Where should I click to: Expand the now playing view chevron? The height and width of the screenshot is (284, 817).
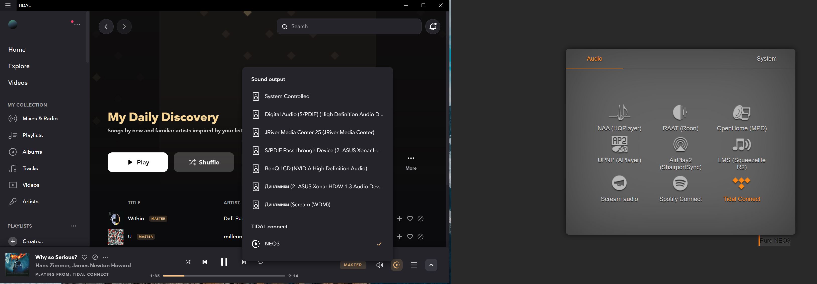click(431, 265)
